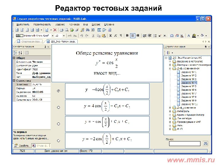221x165 pixels.
Task: Select the answer option y = −cos(x/2)
Action: (x=59, y=124)
